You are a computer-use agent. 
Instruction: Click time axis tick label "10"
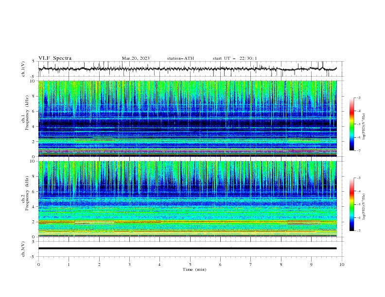tap(342, 264)
